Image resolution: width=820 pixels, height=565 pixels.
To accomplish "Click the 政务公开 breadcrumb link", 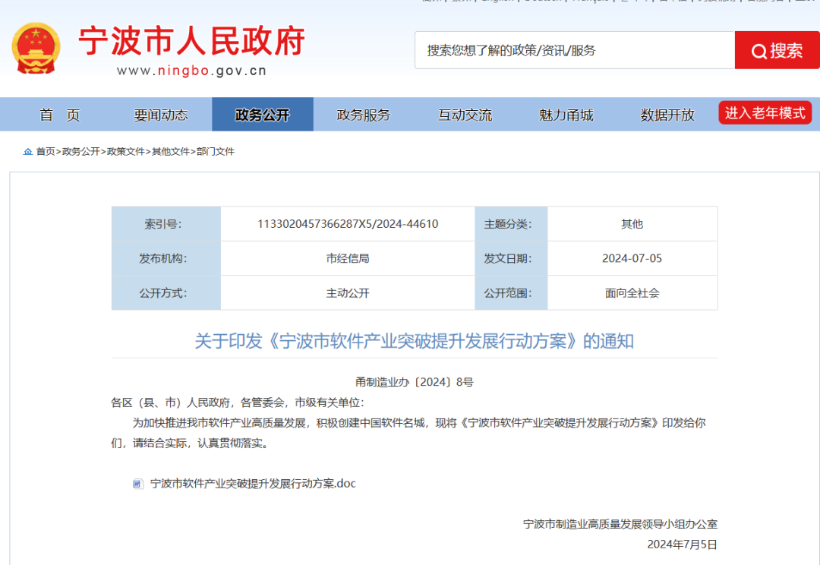I will pos(80,152).
